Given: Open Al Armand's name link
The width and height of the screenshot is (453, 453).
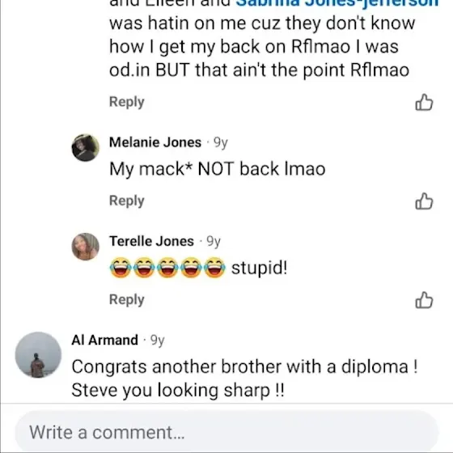Looking at the screenshot, I should 104,340.
